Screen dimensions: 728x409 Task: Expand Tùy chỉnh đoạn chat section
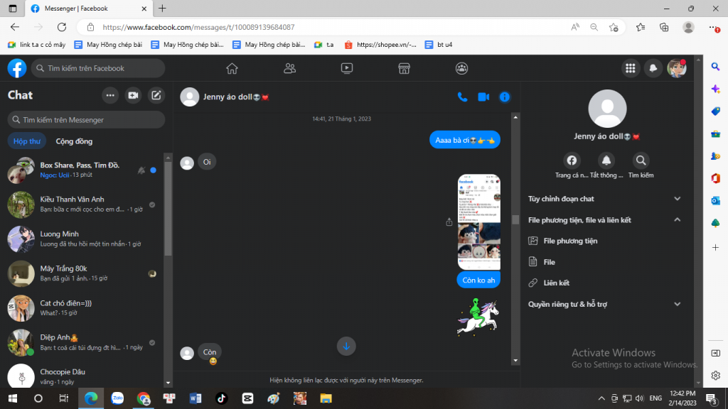(x=677, y=199)
